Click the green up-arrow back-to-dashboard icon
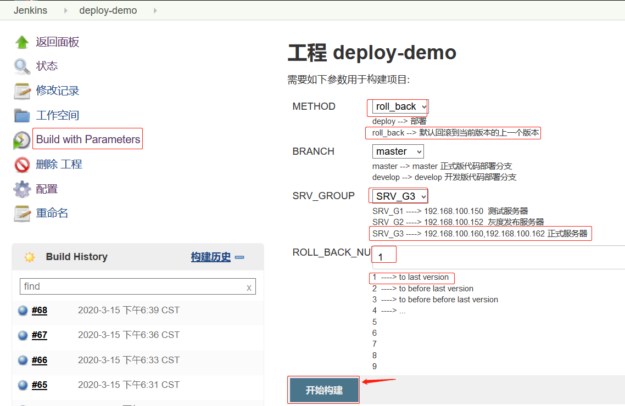 [x=22, y=42]
